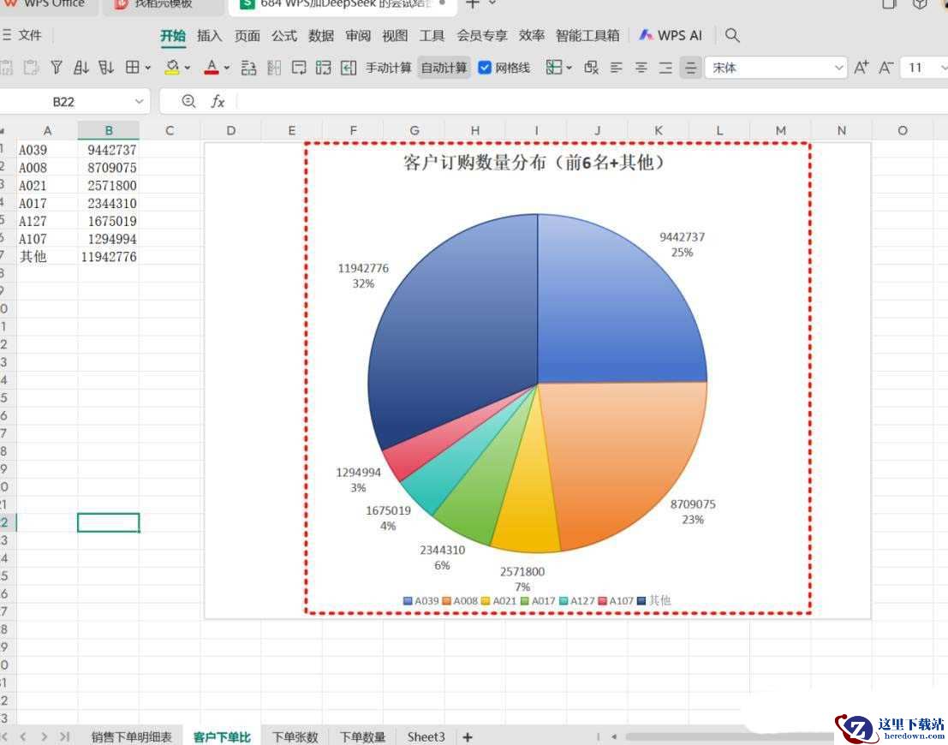Switch to the 找稻壳模板 window tab
The width and height of the screenshot is (948, 745).
click(x=164, y=5)
